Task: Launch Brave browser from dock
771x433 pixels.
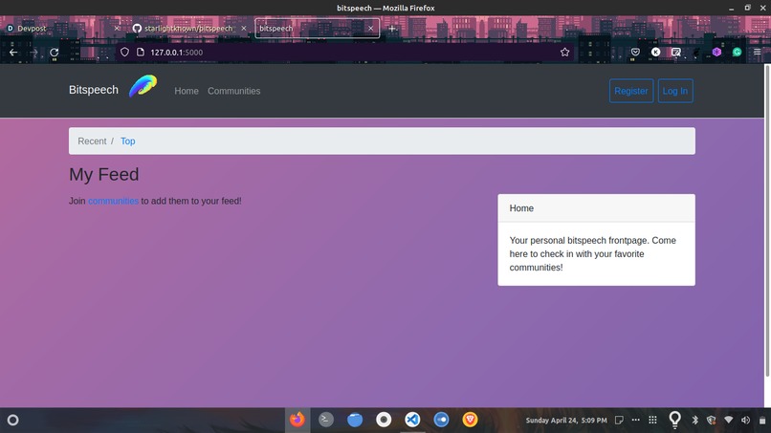Action: tap(470, 420)
